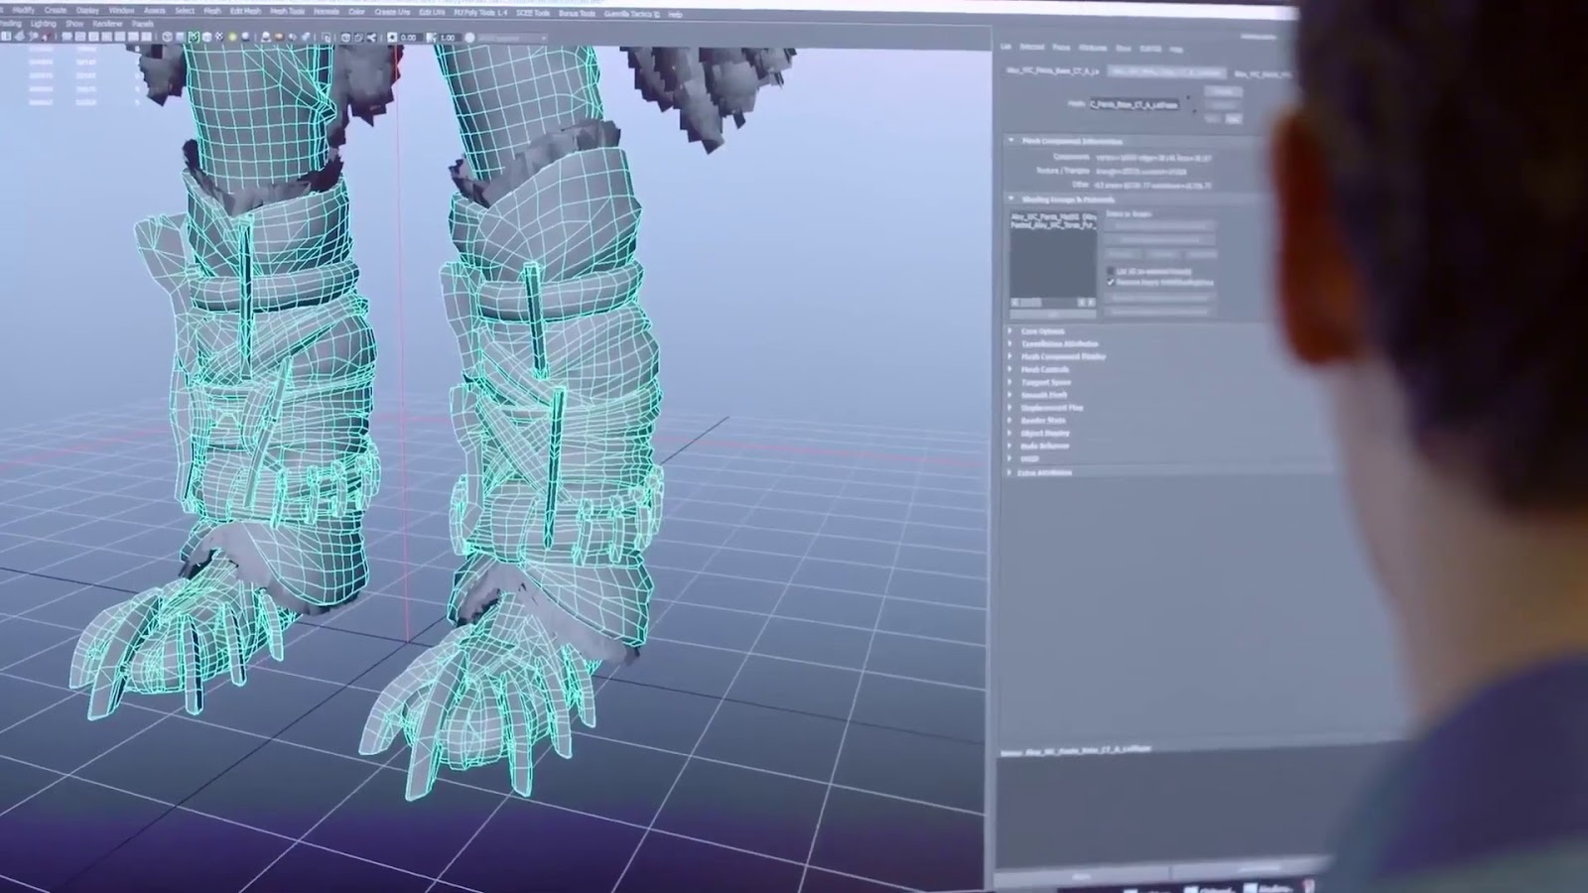Open the view transform dropdown in the viewport toolbar
Image resolution: width=1588 pixels, height=893 pixels.
point(511,37)
